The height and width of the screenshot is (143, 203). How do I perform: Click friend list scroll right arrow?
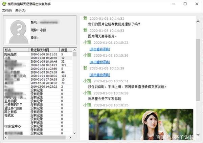tap(70, 137)
